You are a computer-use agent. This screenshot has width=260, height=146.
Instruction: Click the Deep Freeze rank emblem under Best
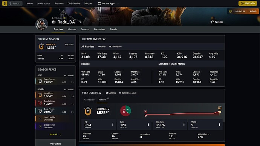point(40,81)
